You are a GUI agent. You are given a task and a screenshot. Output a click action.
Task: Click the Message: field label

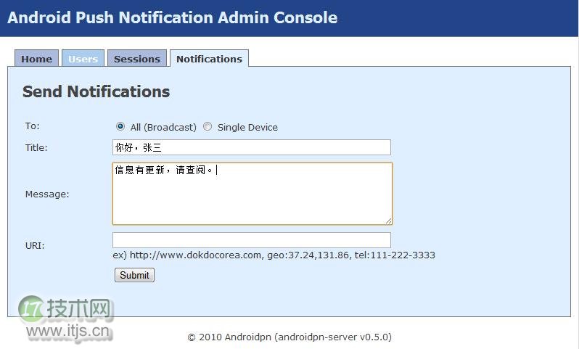[47, 194]
